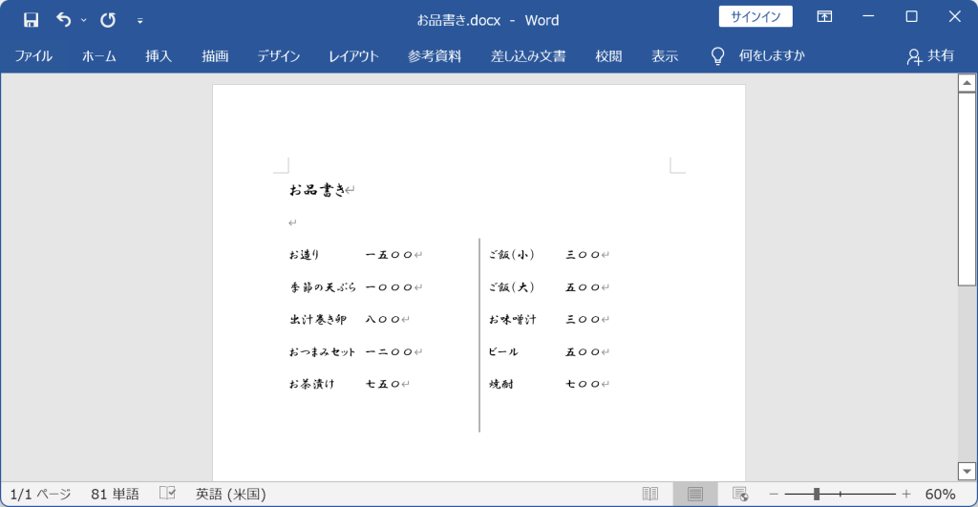978x507 pixels.
Task: Click the お茶漬け text
Action: coord(312,384)
